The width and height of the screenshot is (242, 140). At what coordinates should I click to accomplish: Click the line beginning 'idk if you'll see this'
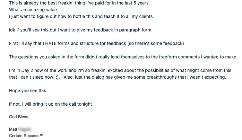(x=81, y=30)
